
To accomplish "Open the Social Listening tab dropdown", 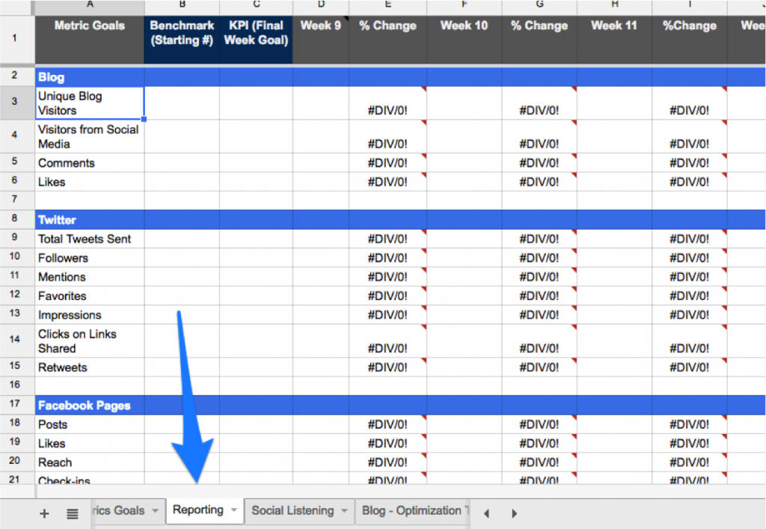I will pos(344,510).
